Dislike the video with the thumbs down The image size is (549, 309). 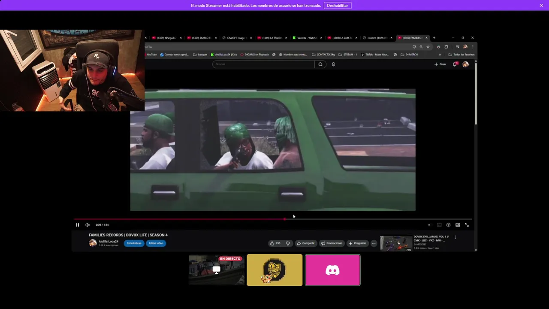click(x=287, y=243)
